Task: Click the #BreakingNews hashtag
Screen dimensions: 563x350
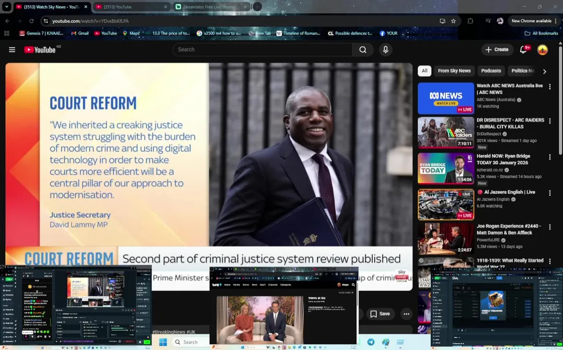Action: pyautogui.click(x=168, y=332)
